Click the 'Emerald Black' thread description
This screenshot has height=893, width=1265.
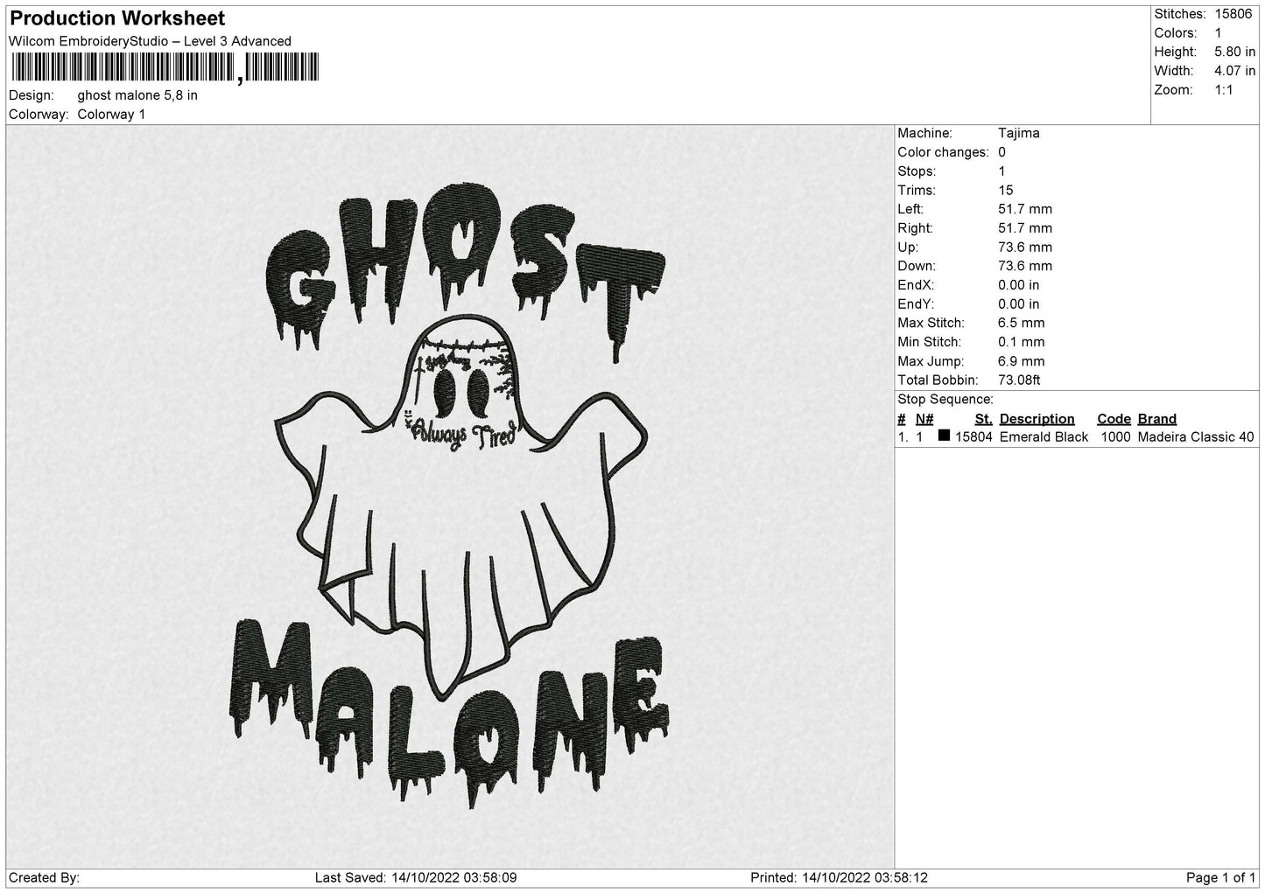click(1044, 437)
